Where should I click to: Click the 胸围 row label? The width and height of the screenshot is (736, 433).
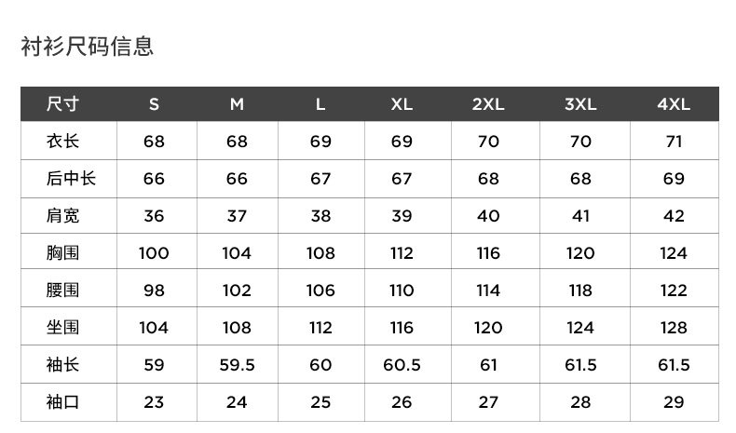tap(63, 253)
